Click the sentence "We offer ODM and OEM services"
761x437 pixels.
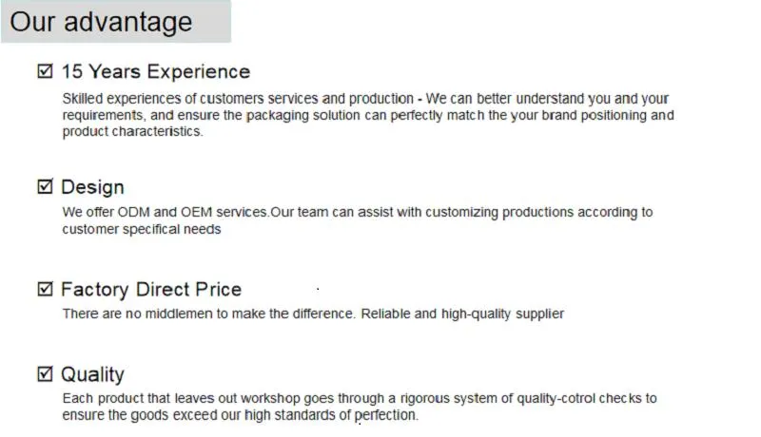pyautogui.click(x=165, y=212)
